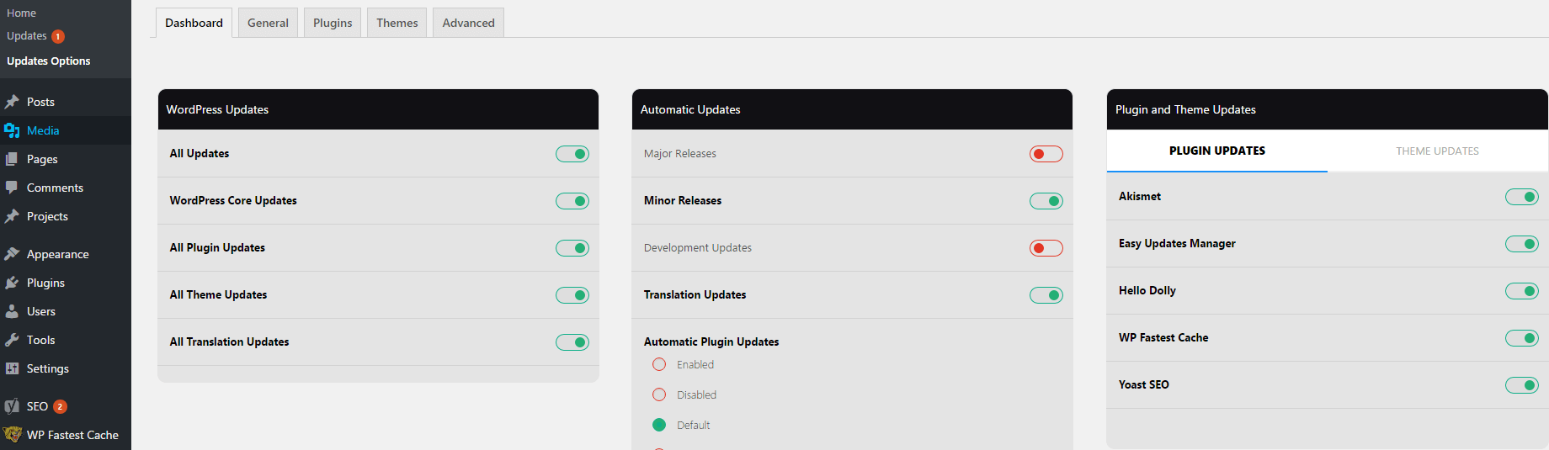Toggle automatic Translation Updates switch

tap(1046, 295)
